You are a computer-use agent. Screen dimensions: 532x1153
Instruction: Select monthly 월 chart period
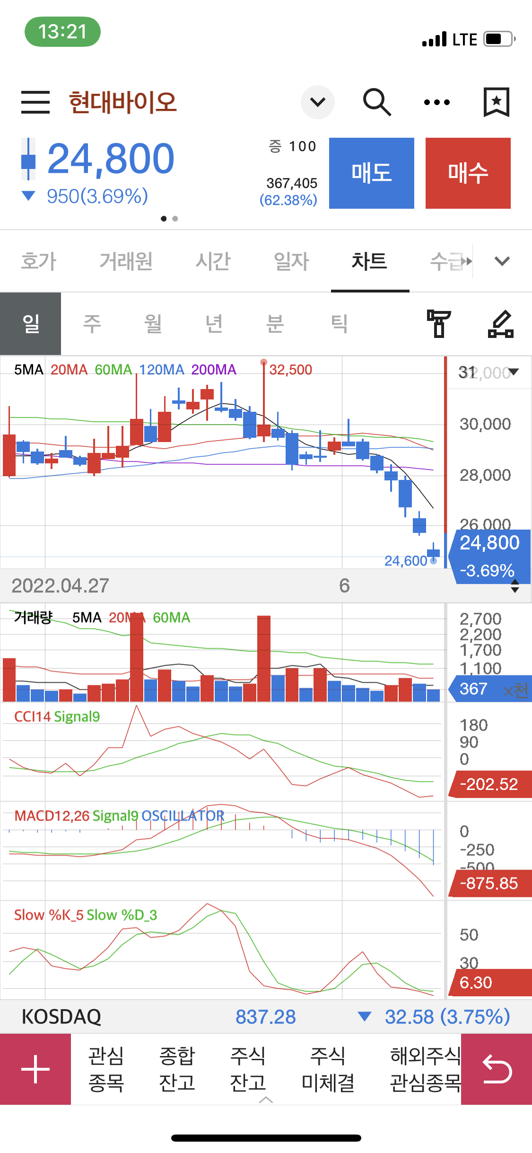click(x=153, y=324)
